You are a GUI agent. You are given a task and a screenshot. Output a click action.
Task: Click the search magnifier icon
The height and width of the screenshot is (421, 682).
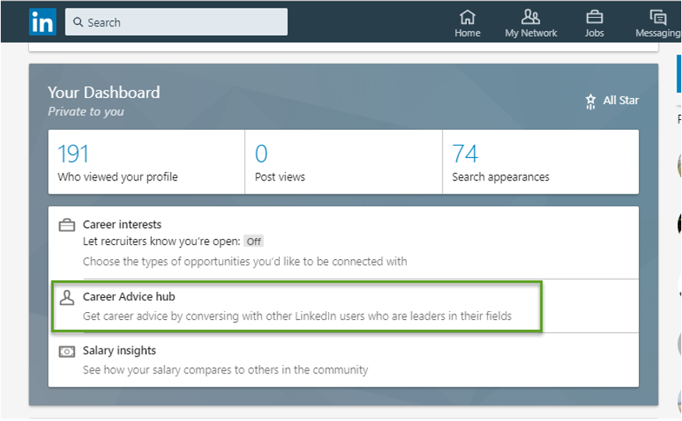click(79, 23)
